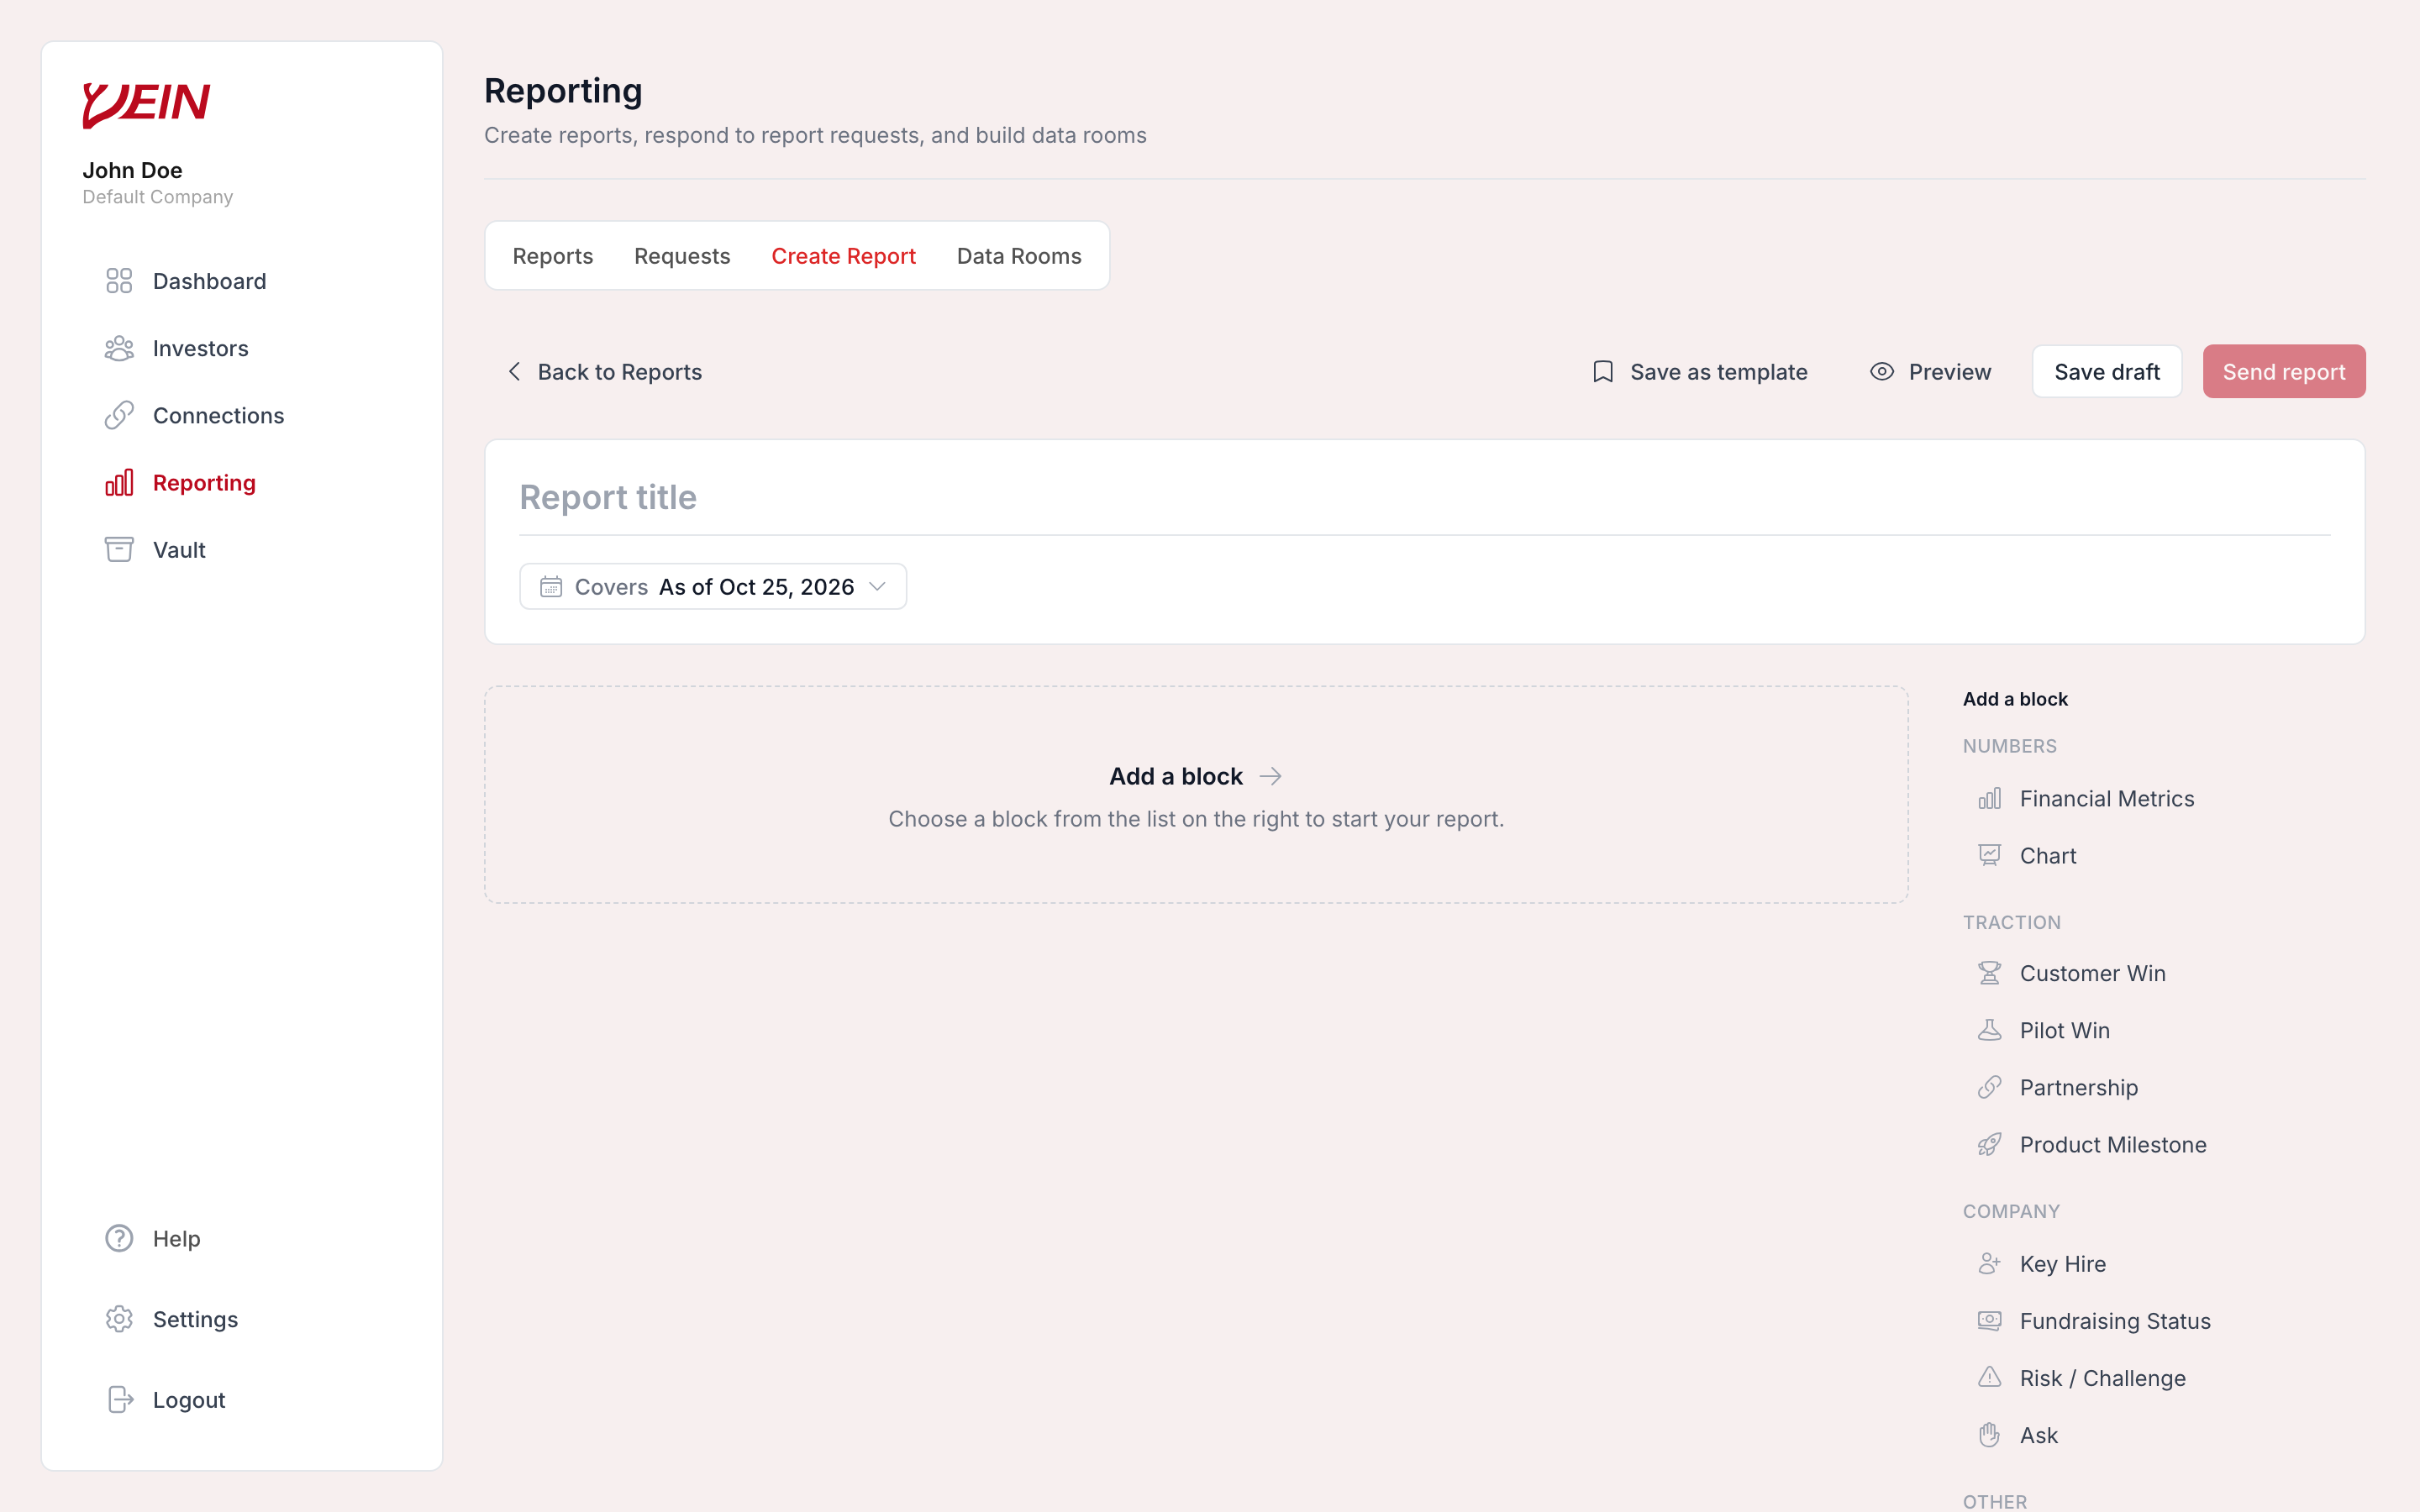Click the eye icon for Preview
Image resolution: width=2420 pixels, height=1512 pixels.
coord(1882,372)
